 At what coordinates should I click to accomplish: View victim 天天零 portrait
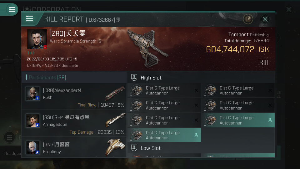37,39
